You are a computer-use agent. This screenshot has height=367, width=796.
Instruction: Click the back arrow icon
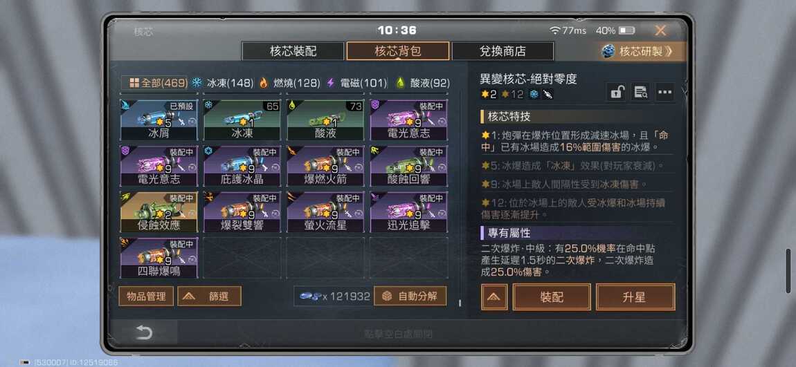tap(144, 333)
